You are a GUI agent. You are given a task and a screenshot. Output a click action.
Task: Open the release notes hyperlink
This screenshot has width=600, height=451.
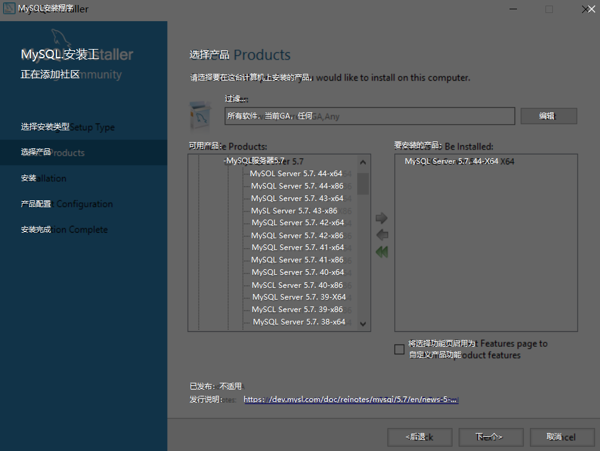tap(351, 400)
